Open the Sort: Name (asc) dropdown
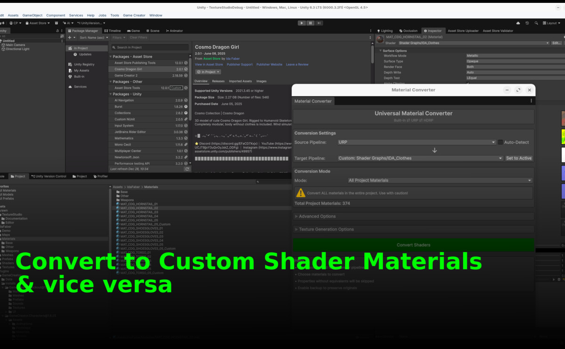 pos(94,37)
